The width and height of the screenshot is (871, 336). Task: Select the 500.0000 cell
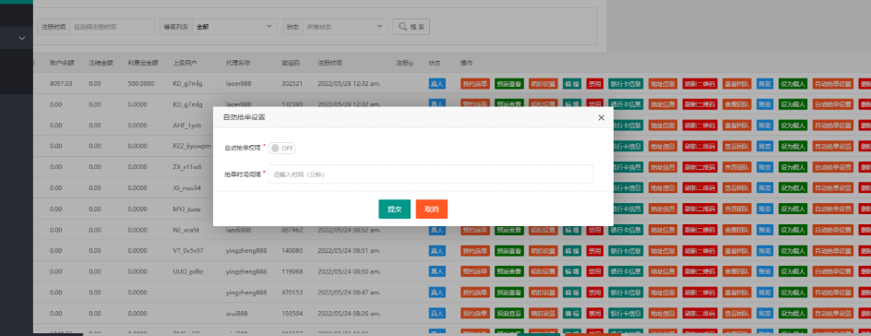[140, 84]
